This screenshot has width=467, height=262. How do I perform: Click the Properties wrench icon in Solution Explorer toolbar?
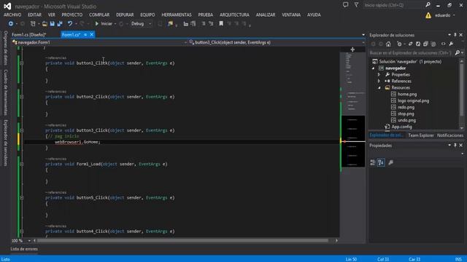[x=451, y=44]
